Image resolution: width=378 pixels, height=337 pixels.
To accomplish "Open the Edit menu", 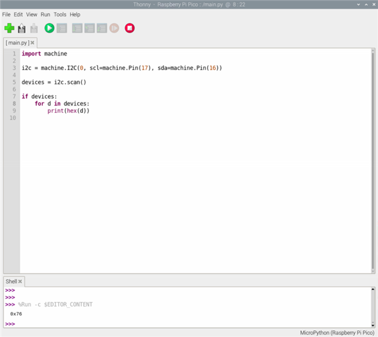I will [x=18, y=14].
